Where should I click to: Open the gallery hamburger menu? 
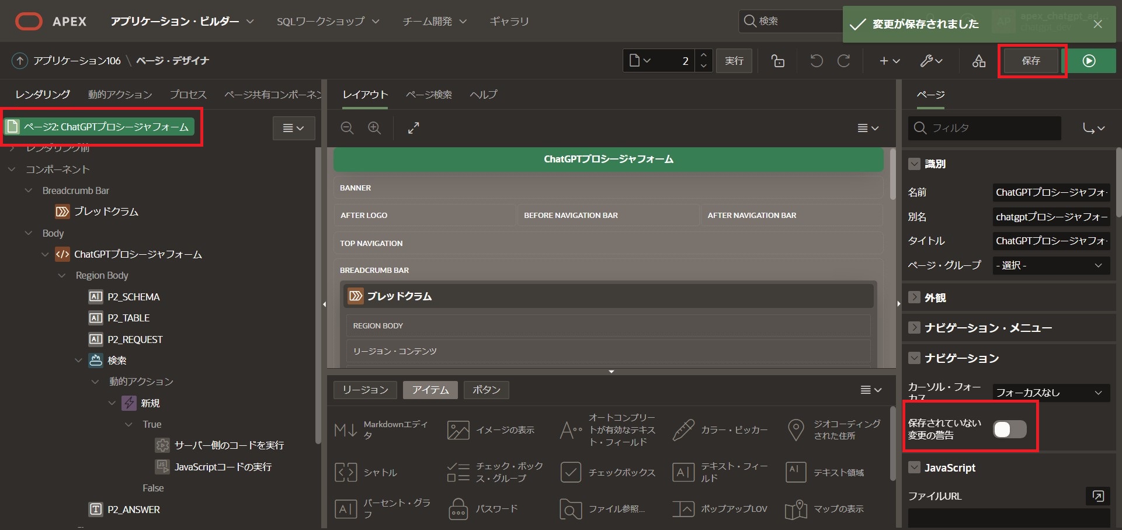(x=871, y=390)
